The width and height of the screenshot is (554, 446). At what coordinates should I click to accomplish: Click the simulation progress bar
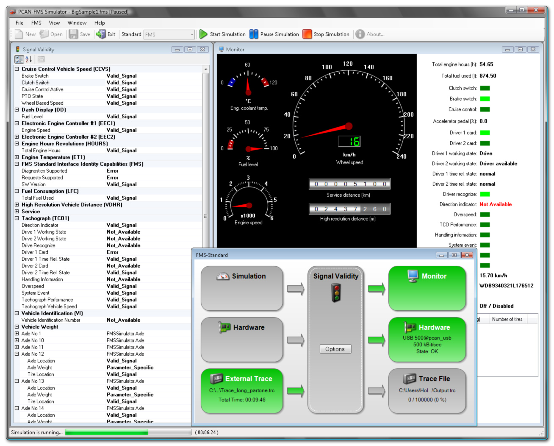pos(128,432)
